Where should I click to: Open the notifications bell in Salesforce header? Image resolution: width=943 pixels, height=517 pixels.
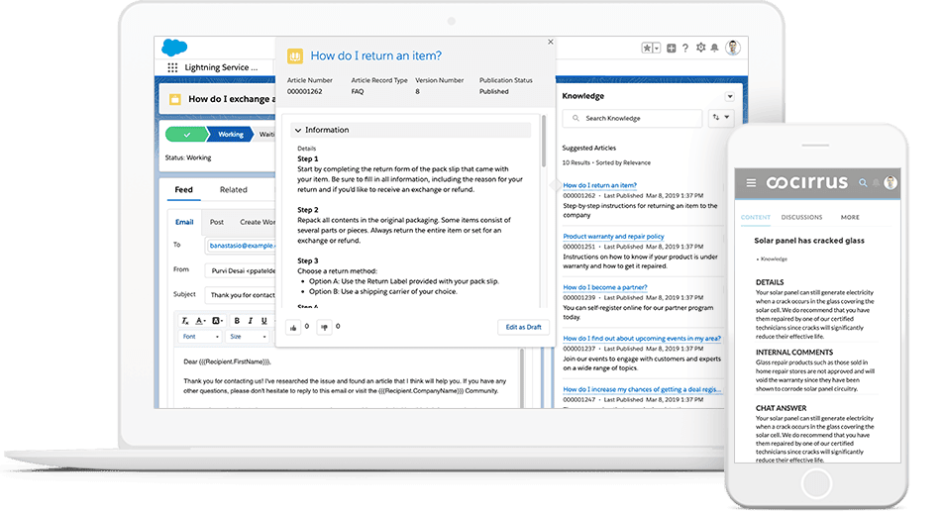715,48
